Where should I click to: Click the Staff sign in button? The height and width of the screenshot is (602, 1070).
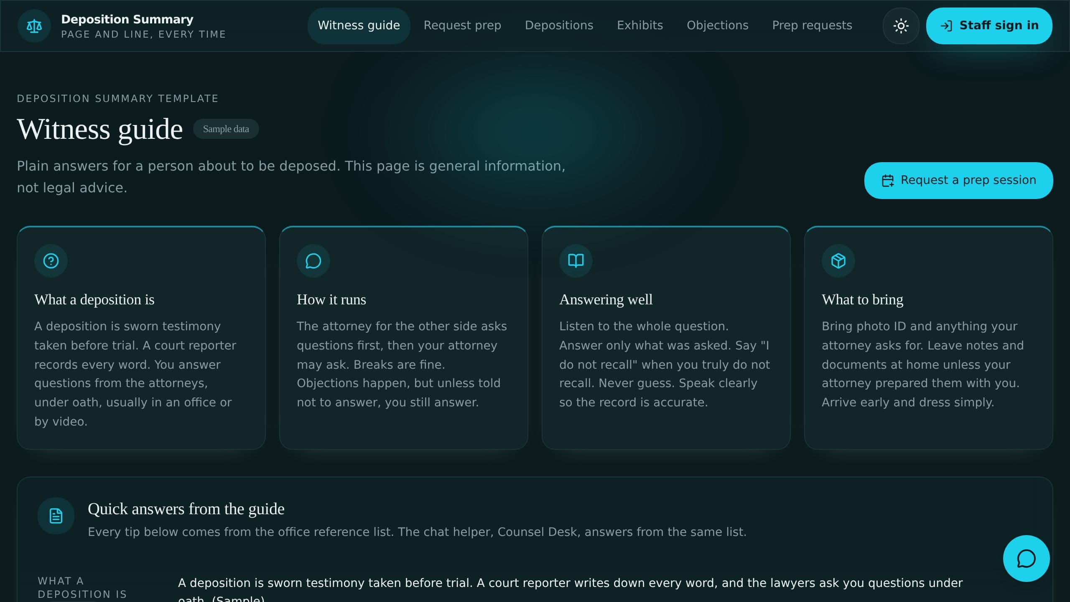[x=989, y=26]
